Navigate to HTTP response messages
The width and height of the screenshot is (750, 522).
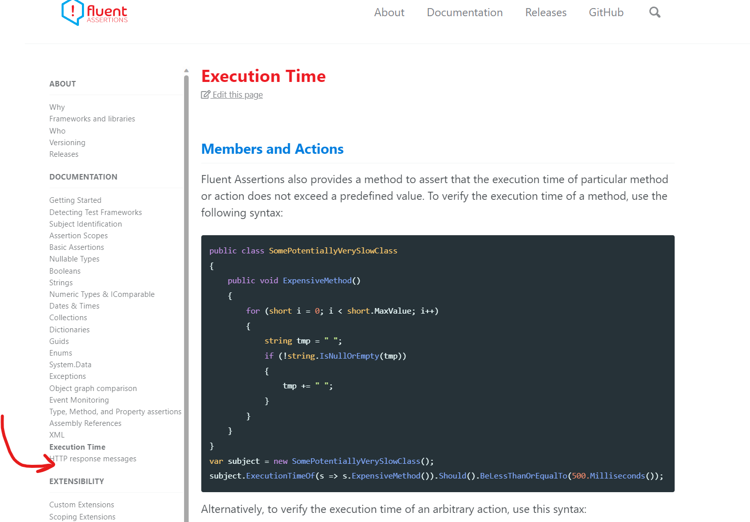click(93, 458)
